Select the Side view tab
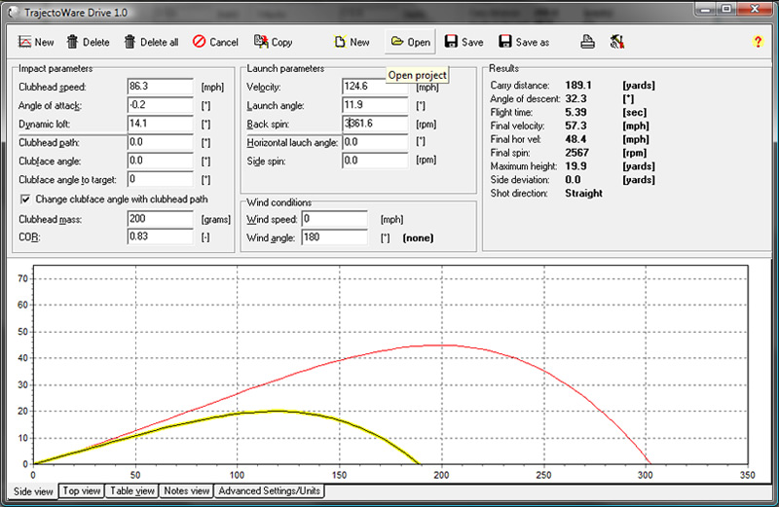 click(33, 491)
